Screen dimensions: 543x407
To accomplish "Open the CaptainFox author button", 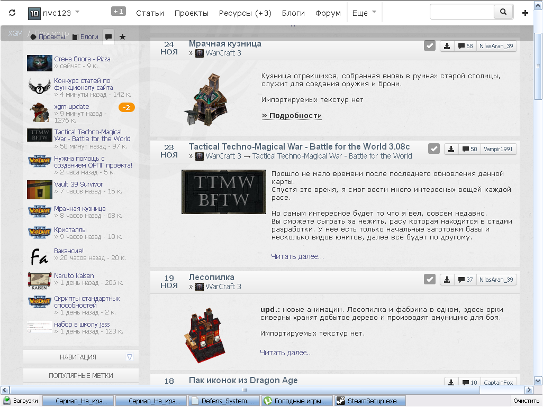I will pyautogui.click(x=499, y=382).
